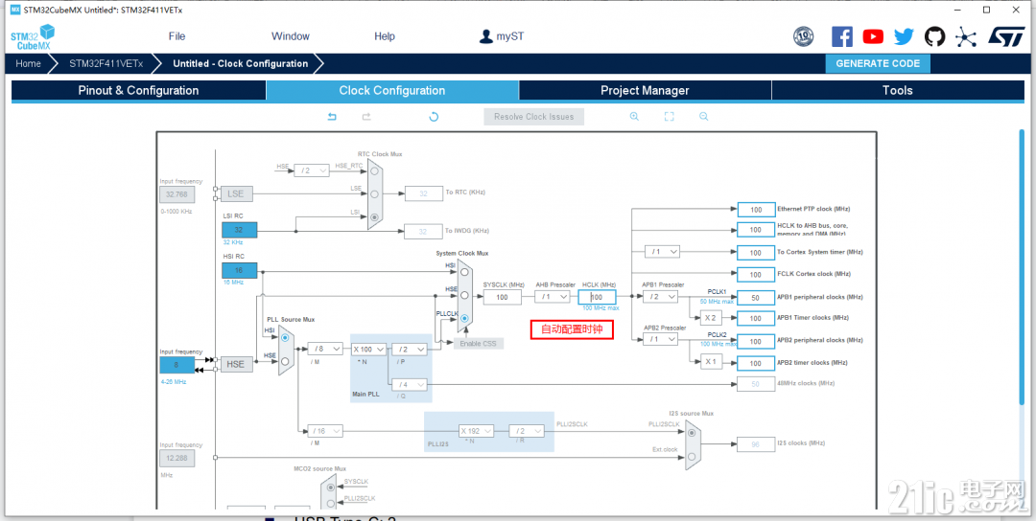This screenshot has width=1036, height=521.
Task: Switch to Pinout & Configuration tab
Action: click(139, 90)
